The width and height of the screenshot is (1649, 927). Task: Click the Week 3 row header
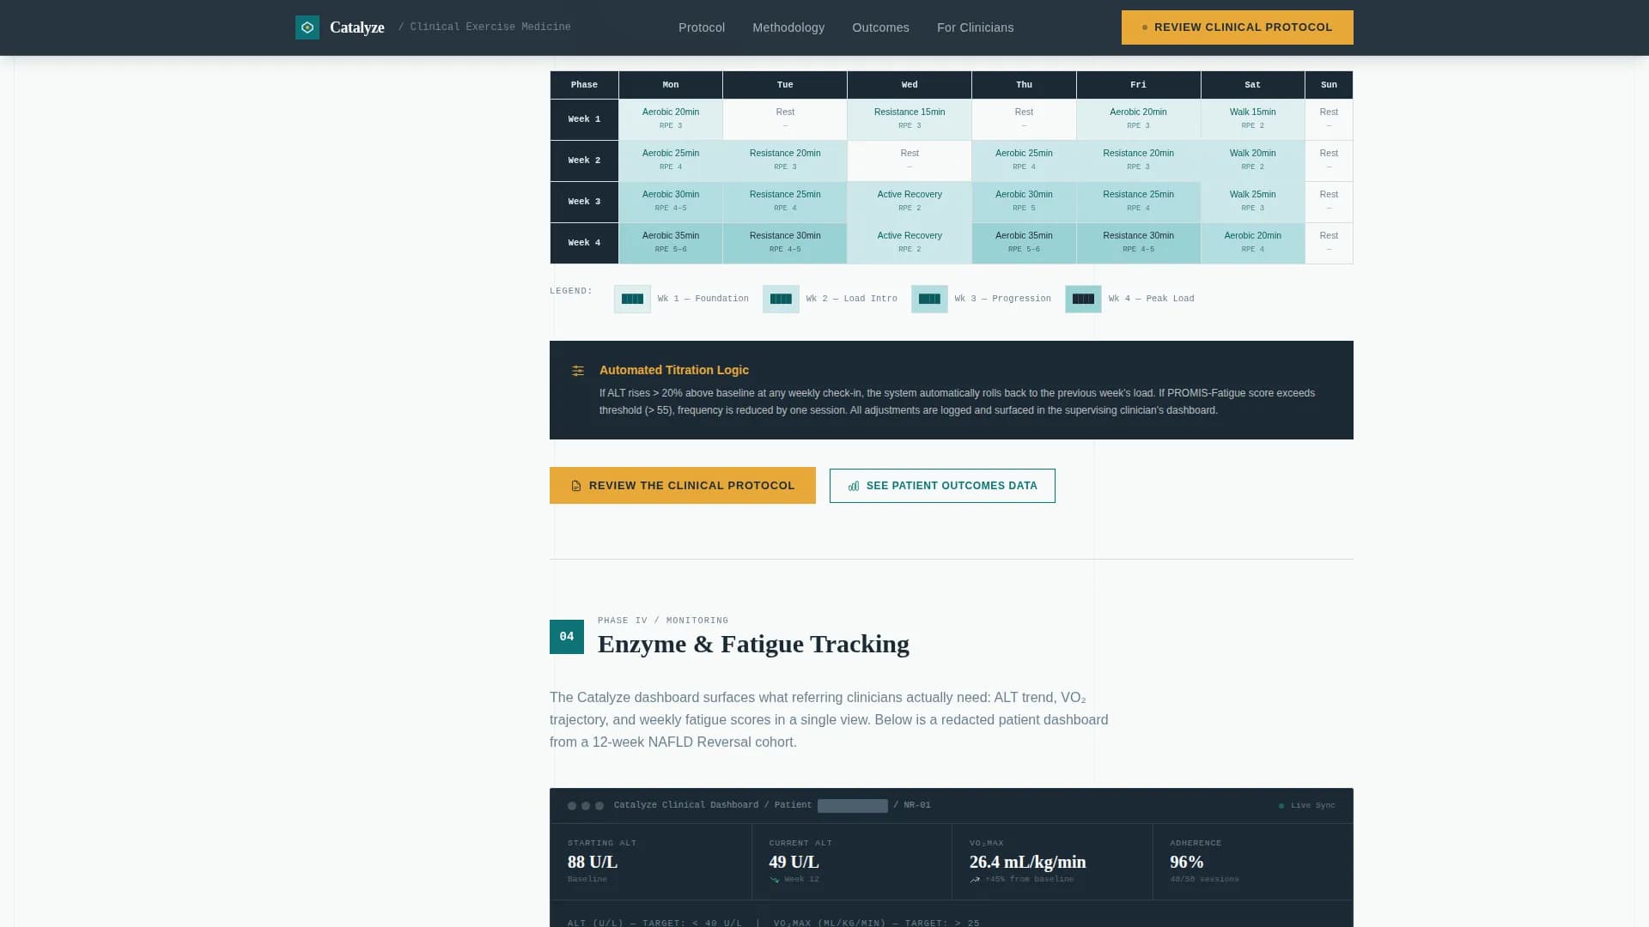pyautogui.click(x=584, y=202)
